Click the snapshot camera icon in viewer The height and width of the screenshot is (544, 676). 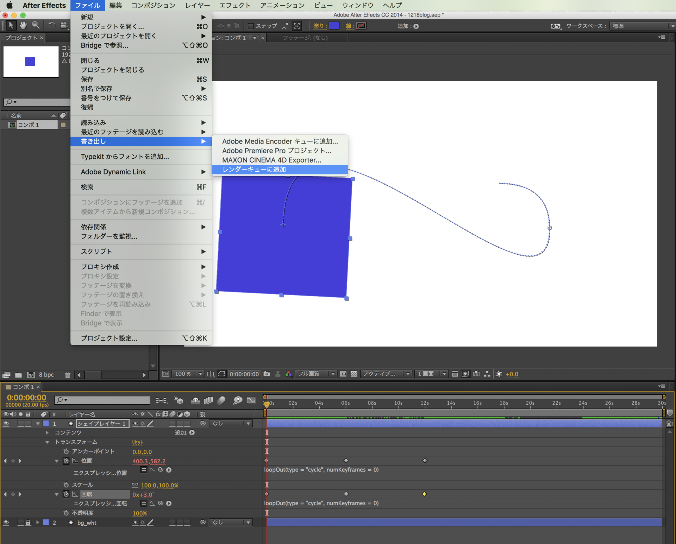coord(267,374)
